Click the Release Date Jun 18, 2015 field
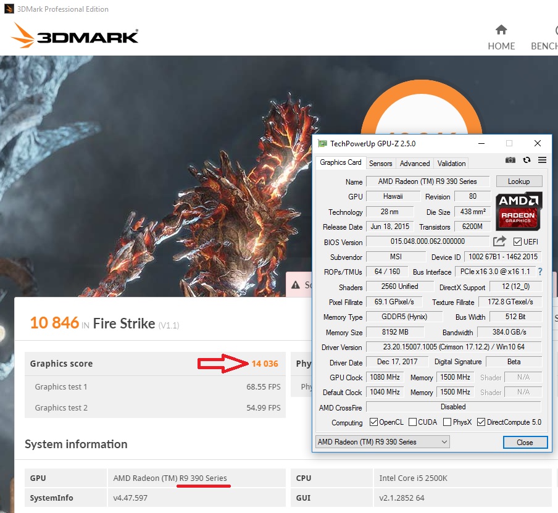 (x=390, y=227)
